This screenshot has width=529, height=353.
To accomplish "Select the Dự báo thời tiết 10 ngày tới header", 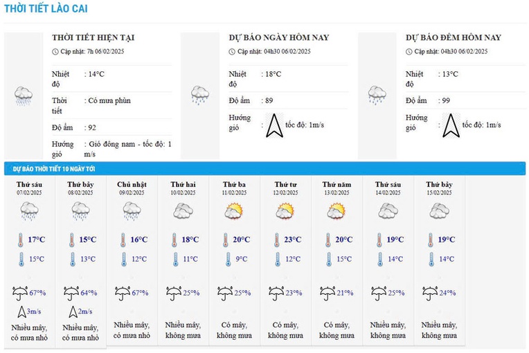I will tap(54, 169).
